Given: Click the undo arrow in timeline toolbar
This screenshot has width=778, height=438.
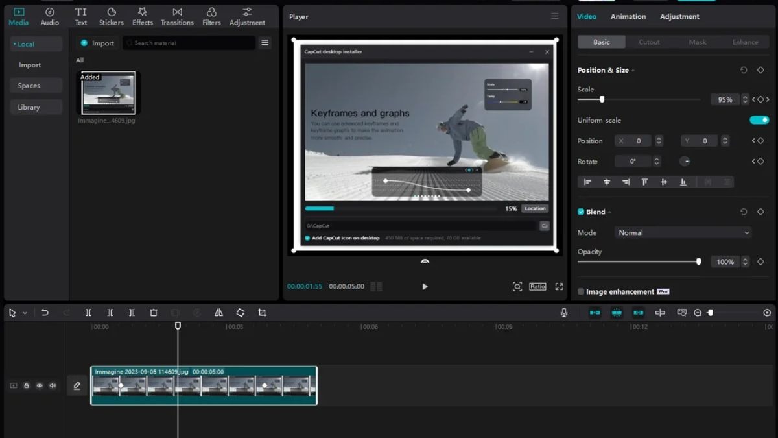Looking at the screenshot, I should pyautogui.click(x=45, y=313).
